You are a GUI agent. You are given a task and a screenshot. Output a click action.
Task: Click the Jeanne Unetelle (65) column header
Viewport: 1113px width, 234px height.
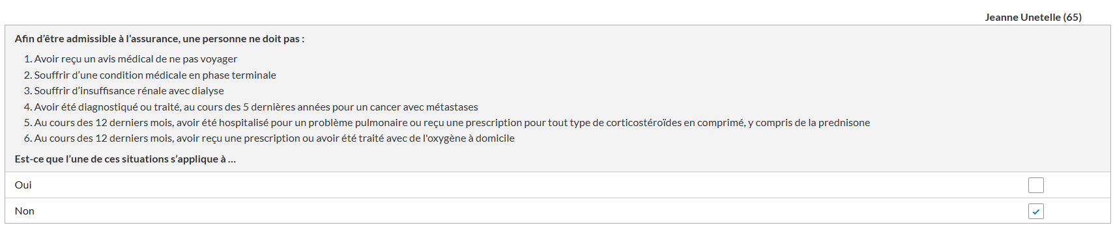[x=1033, y=18]
